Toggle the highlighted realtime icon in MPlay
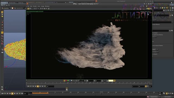Image resolution: width=174 pixels, height=98 pixels. [146, 86]
